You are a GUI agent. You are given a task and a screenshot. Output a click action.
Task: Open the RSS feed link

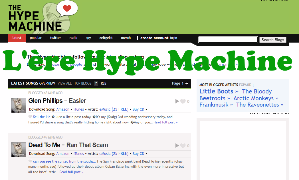point(104,83)
